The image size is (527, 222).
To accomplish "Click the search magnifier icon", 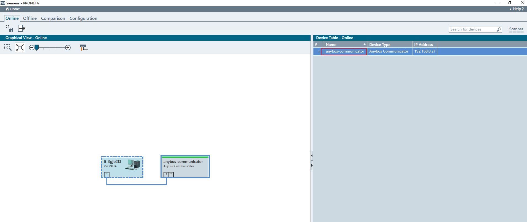I will pos(499,29).
